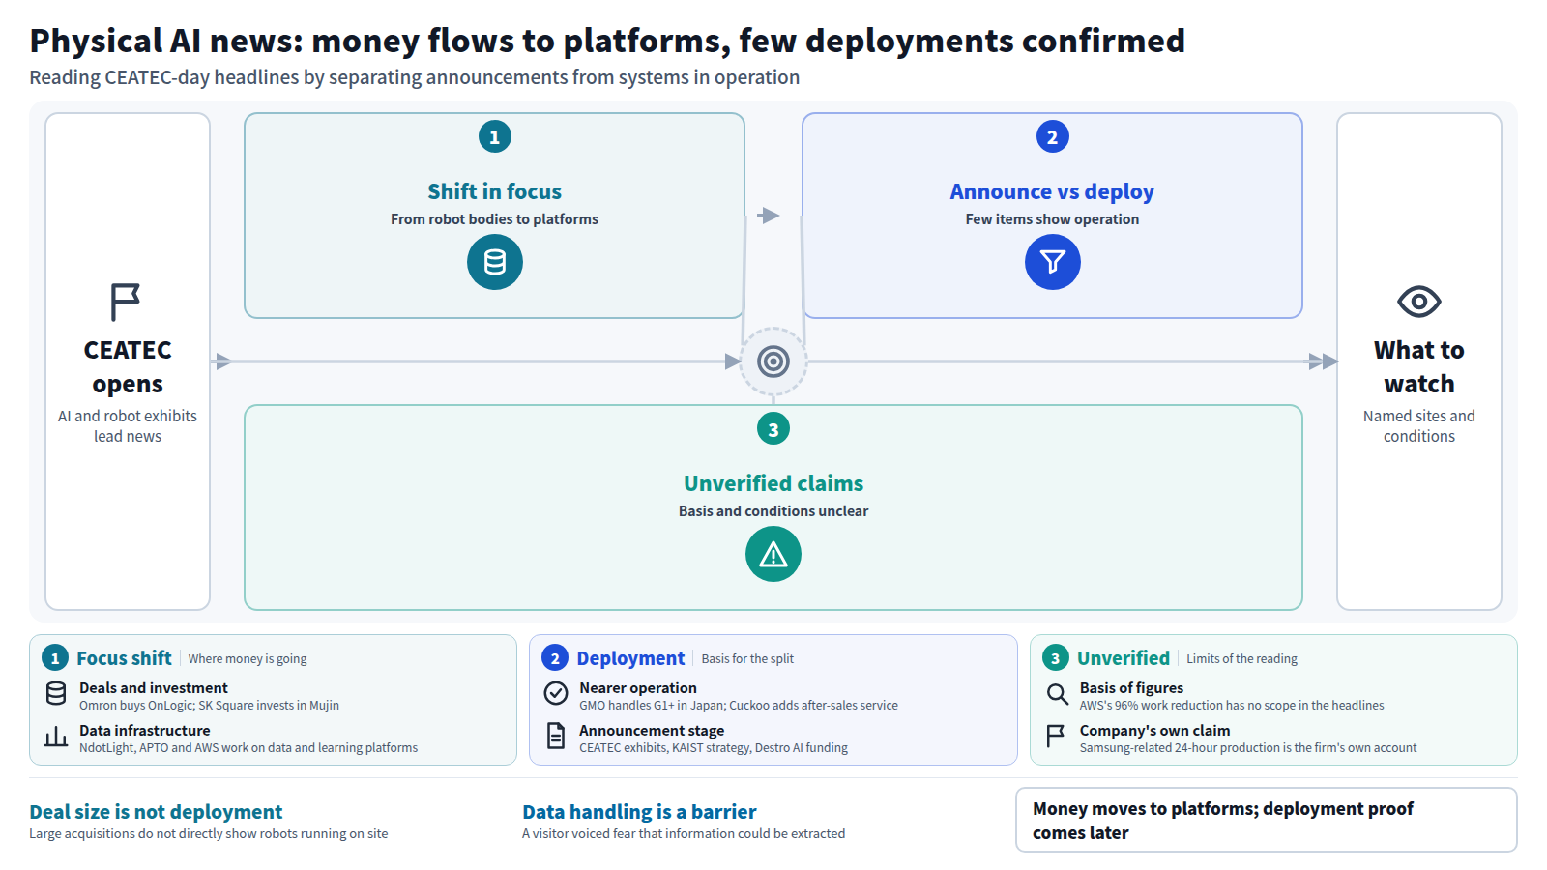The height and width of the screenshot is (870, 1547).
Task: Click the text 'Basis and conditions unclear'
Action: coord(773,511)
